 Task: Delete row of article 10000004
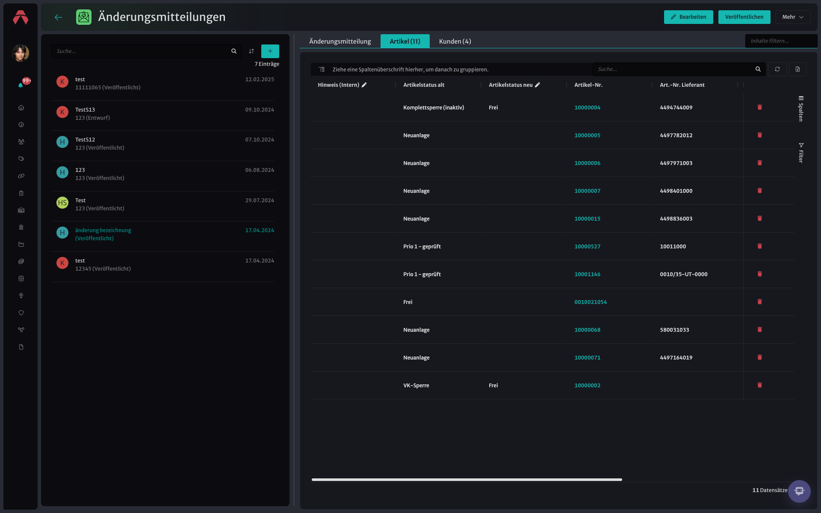(x=760, y=107)
